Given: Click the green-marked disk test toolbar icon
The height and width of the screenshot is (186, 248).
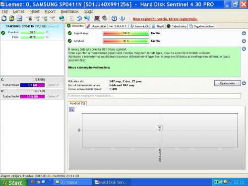Looking at the screenshot, I should tap(45, 18).
